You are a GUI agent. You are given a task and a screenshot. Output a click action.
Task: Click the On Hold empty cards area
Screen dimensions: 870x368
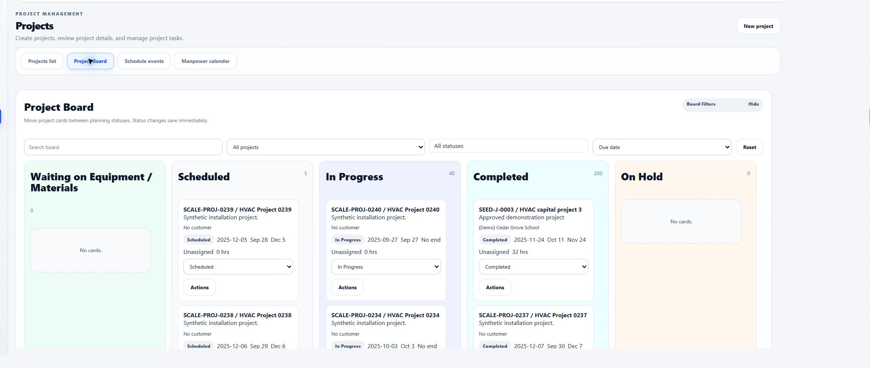point(681,222)
